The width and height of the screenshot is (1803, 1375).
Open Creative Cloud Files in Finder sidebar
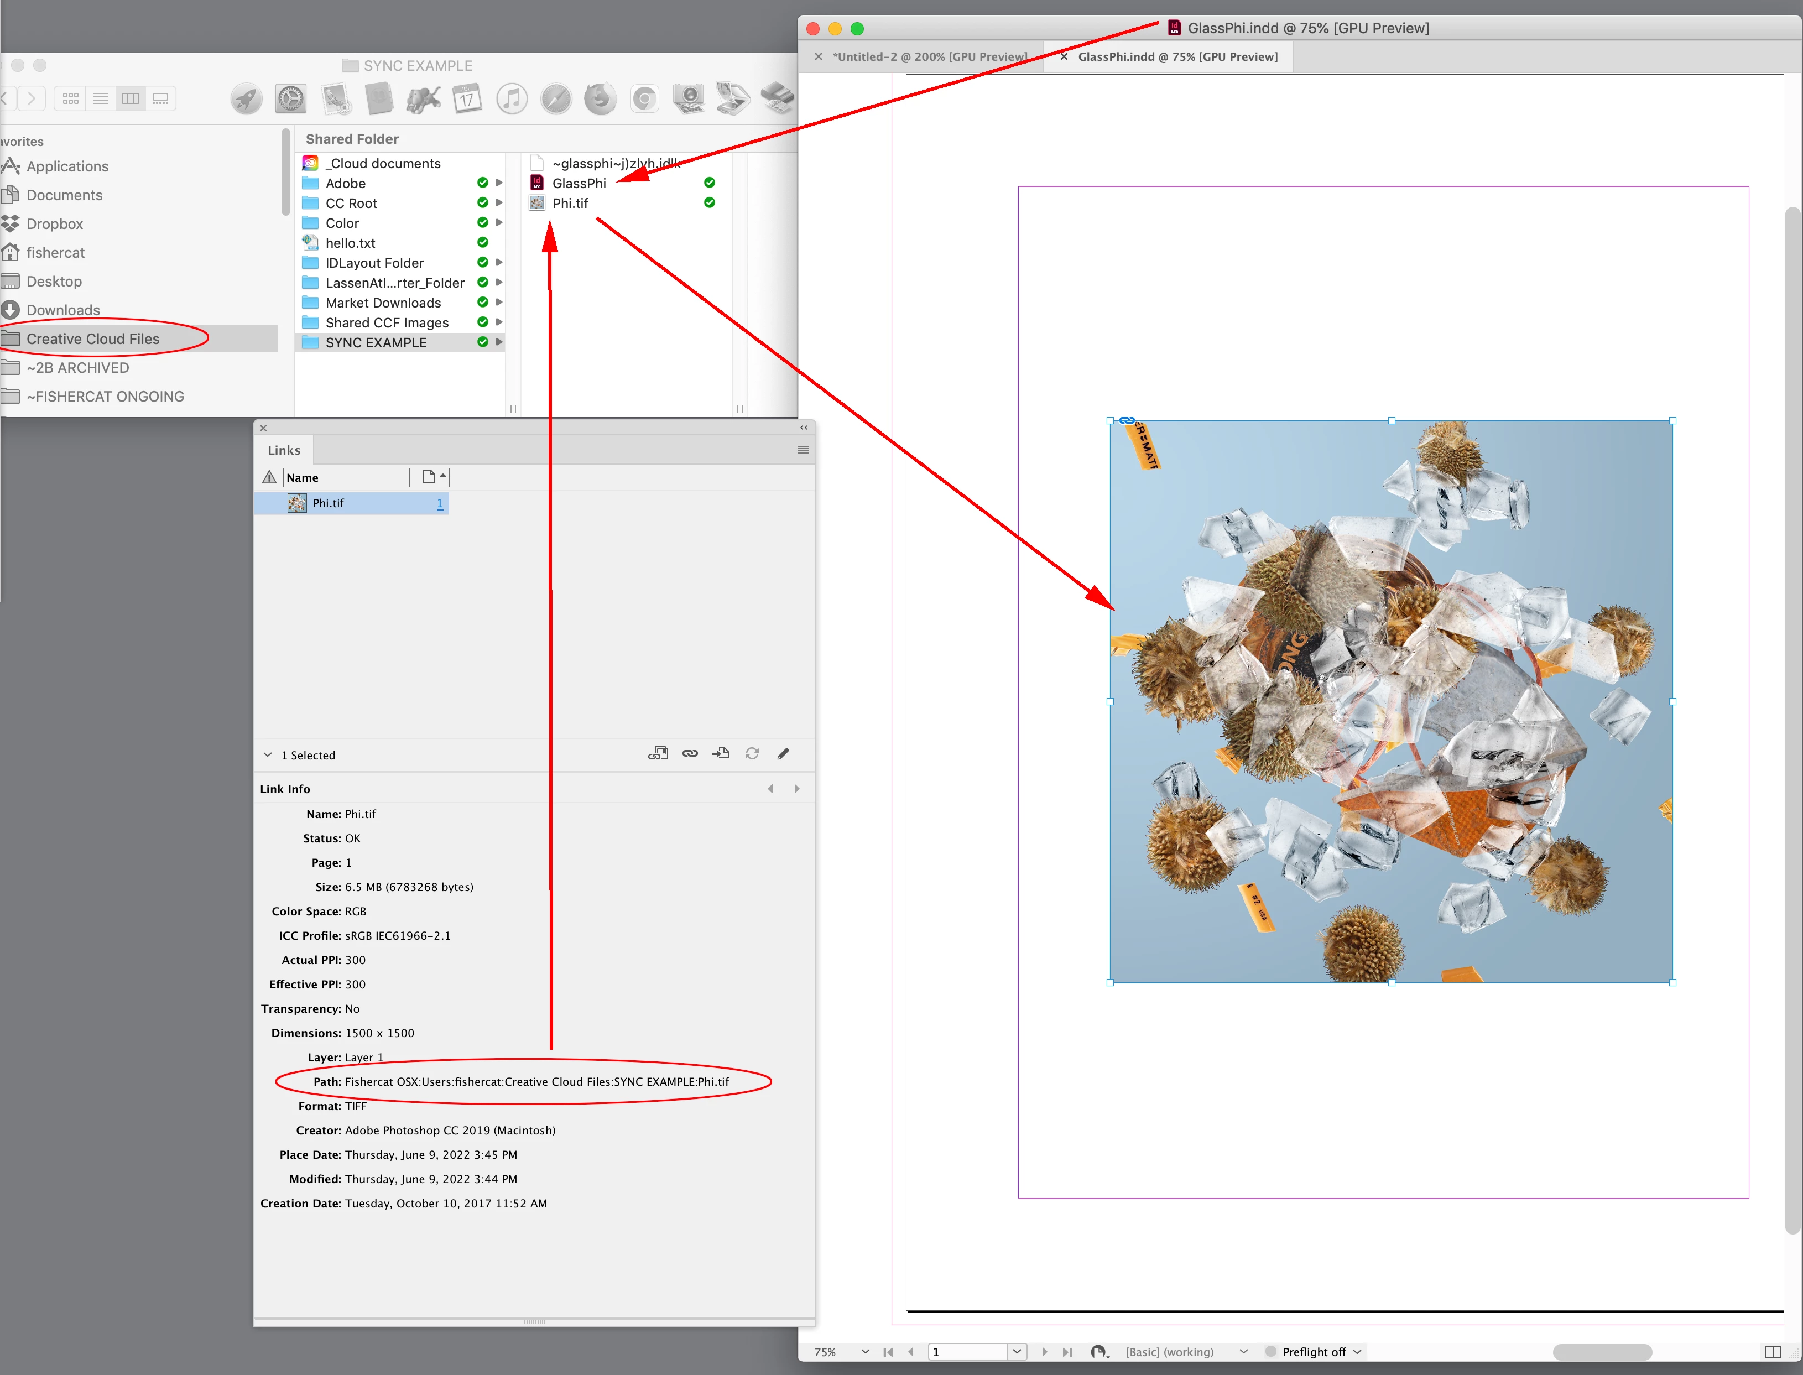(x=92, y=339)
